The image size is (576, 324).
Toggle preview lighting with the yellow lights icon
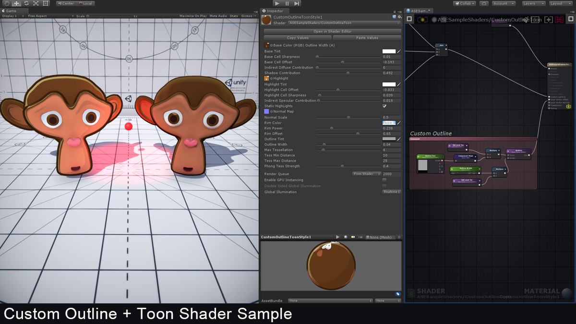(x=353, y=237)
